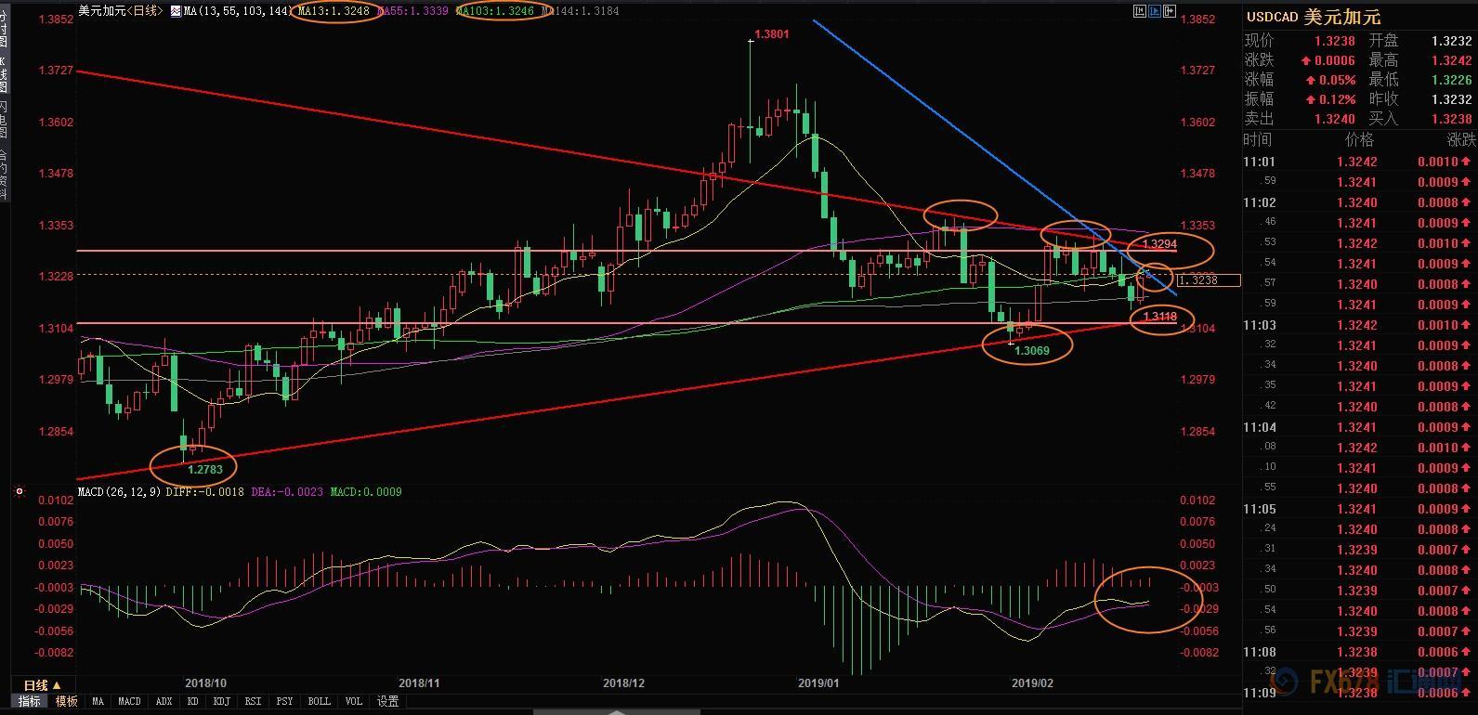1478x715 pixels.
Task: Click the 2019/01 date label on time axis
Action: point(818,683)
